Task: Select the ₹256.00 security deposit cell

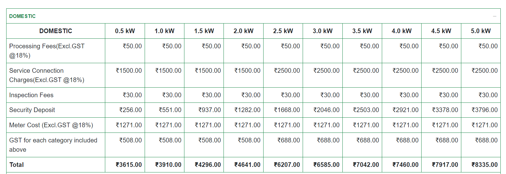Action: [x=125, y=110]
